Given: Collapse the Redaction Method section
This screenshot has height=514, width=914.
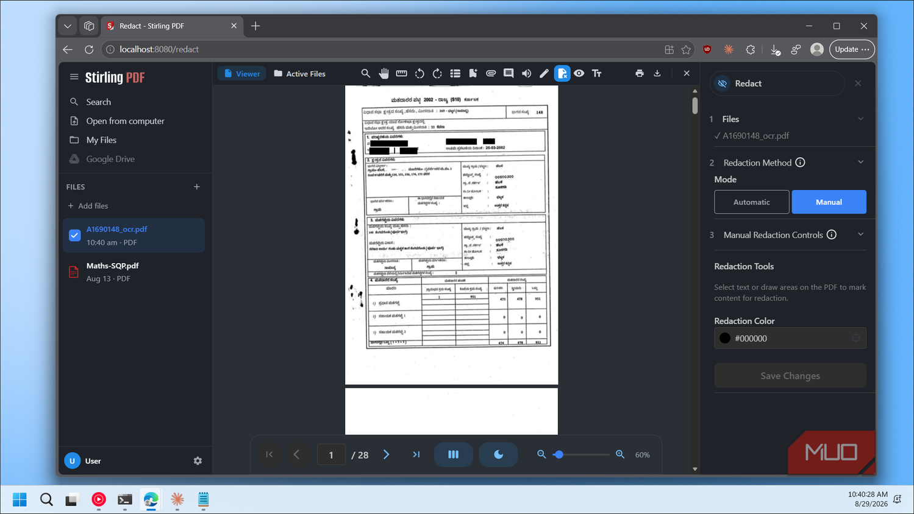Looking at the screenshot, I should click(860, 162).
